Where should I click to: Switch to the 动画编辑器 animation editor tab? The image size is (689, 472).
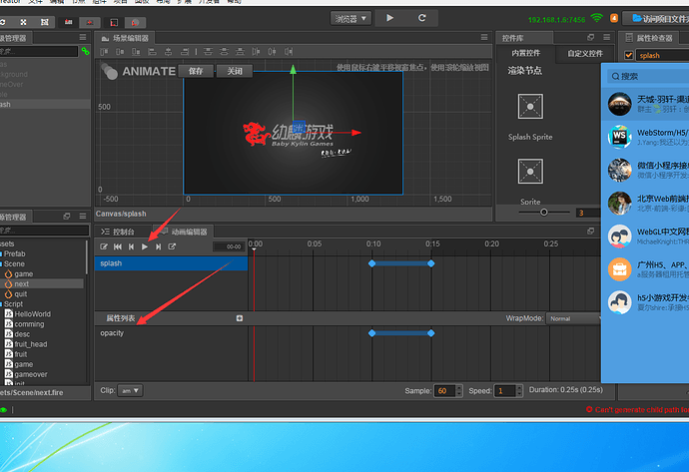(184, 232)
